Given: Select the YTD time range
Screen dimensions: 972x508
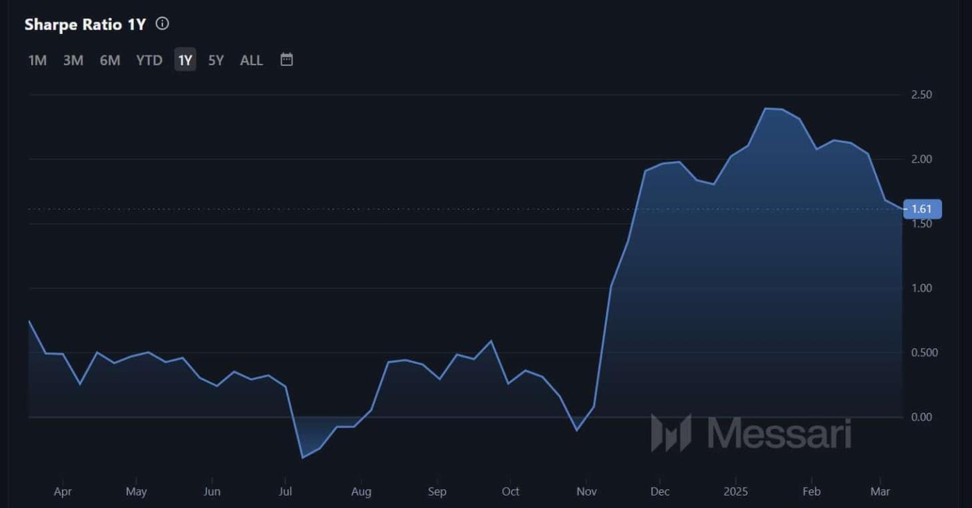Looking at the screenshot, I should click(x=148, y=60).
